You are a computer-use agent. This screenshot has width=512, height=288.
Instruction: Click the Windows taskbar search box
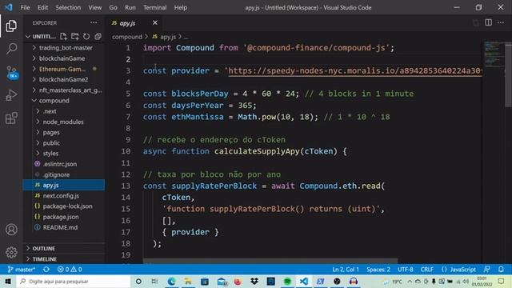[74, 281]
